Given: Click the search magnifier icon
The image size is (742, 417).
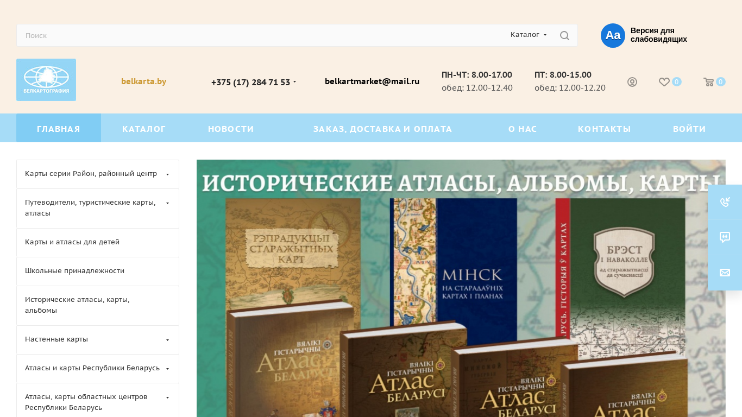Looking at the screenshot, I should (x=564, y=35).
